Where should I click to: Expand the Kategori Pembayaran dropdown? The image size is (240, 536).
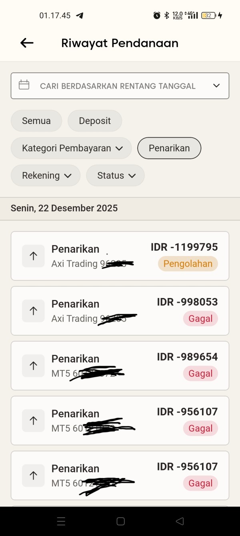click(x=71, y=148)
